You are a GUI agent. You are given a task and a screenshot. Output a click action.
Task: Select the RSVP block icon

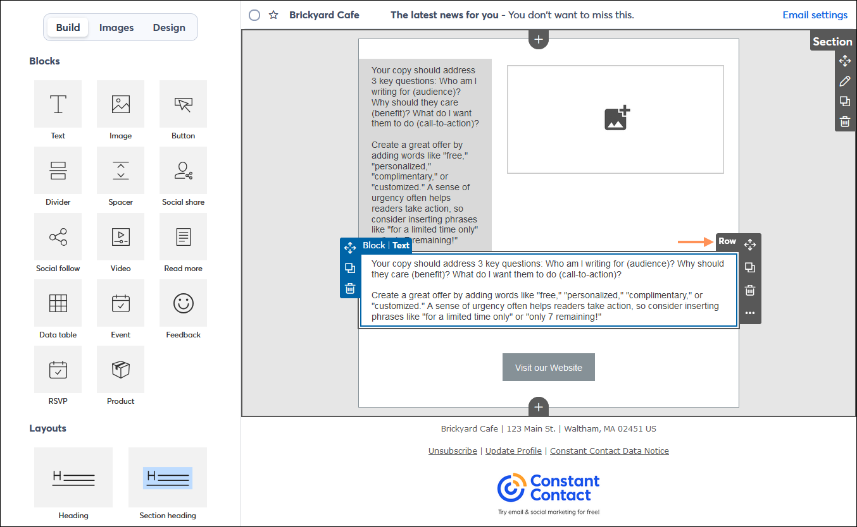(58, 370)
